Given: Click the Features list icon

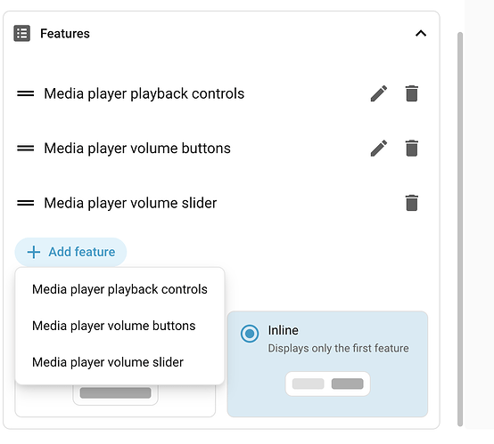Looking at the screenshot, I should (x=21, y=33).
